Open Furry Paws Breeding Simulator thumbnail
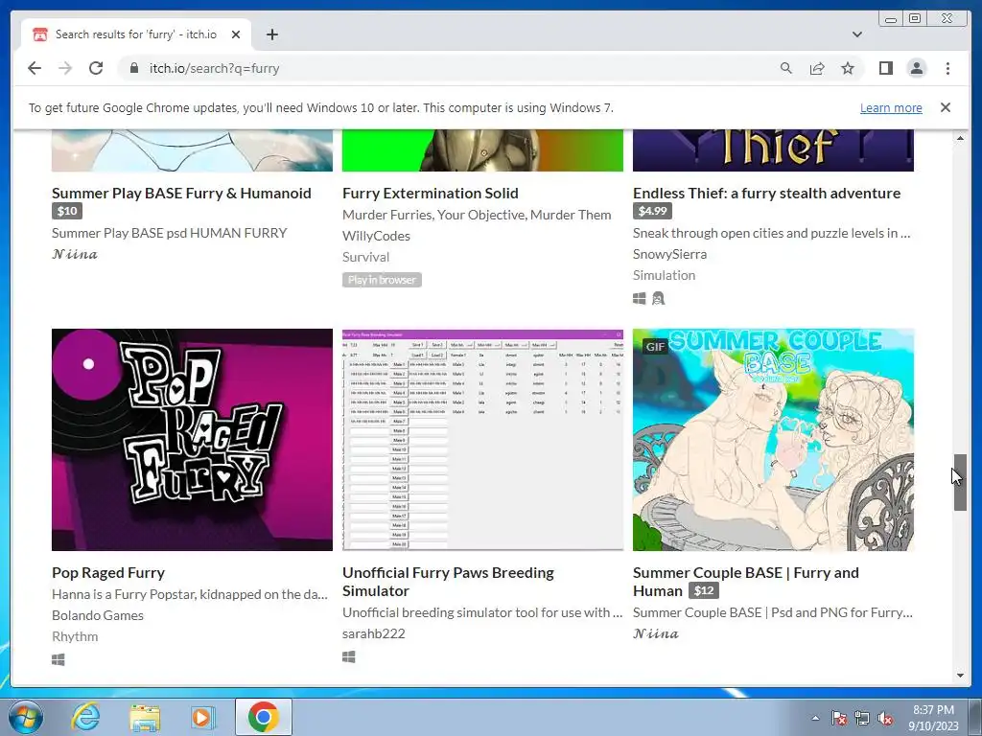The height and width of the screenshot is (736, 982). pos(483,440)
